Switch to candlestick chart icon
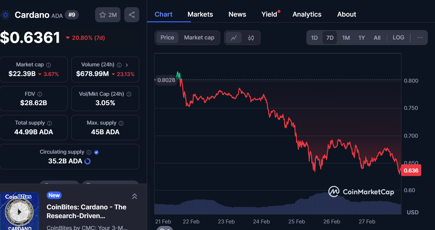The image size is (435, 230). (x=251, y=38)
